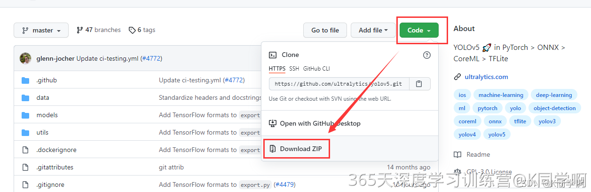Screen dimensions: 591x192
Task: Open the data folder
Action: tap(43, 98)
